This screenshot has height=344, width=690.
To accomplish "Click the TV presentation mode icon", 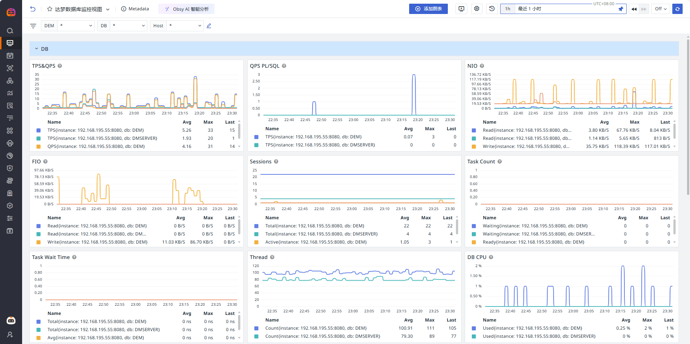I will point(461,9).
